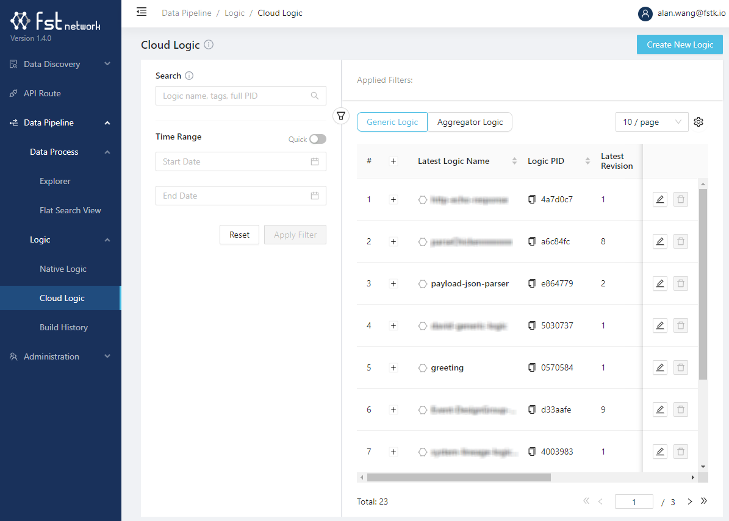This screenshot has width=729, height=521.
Task: Focus the Logic name search field
Action: (x=235, y=96)
